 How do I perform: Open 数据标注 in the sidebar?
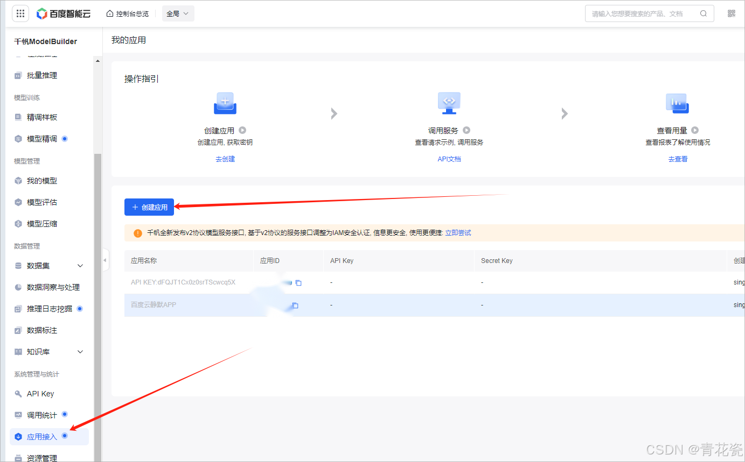[x=42, y=330]
